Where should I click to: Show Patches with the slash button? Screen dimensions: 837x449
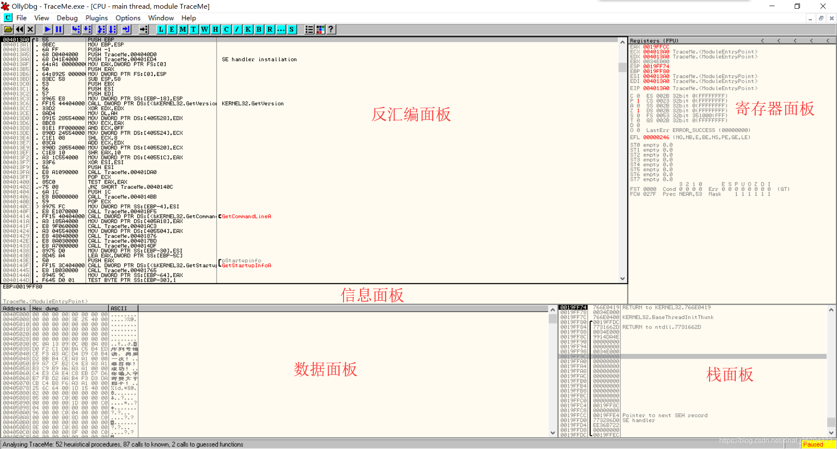pyautogui.click(x=237, y=29)
